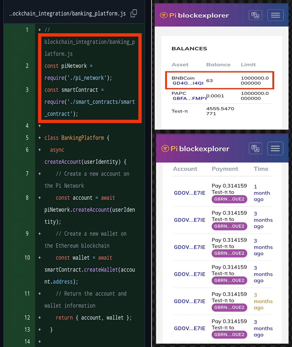Select the BALANCES heading
This screenshot has width=292, height=347.
tap(189, 49)
